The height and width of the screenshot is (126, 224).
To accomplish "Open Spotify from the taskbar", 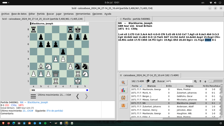I will [45, 123].
